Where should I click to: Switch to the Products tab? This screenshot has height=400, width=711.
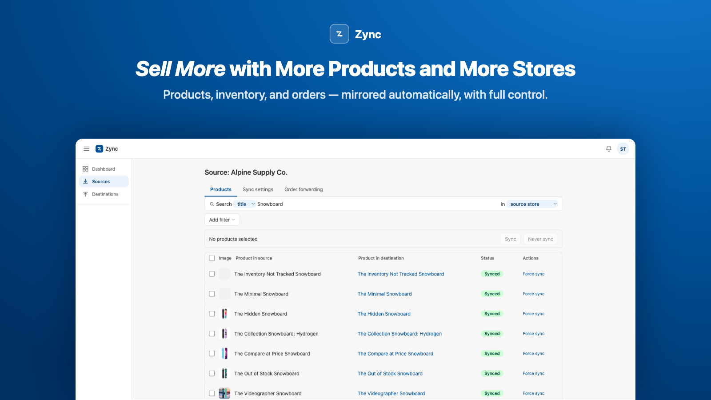click(221, 189)
